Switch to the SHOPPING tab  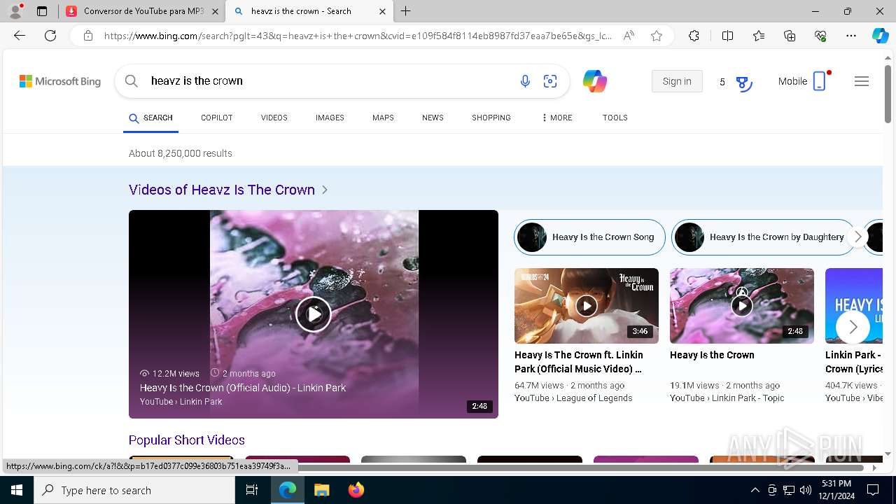(x=491, y=118)
